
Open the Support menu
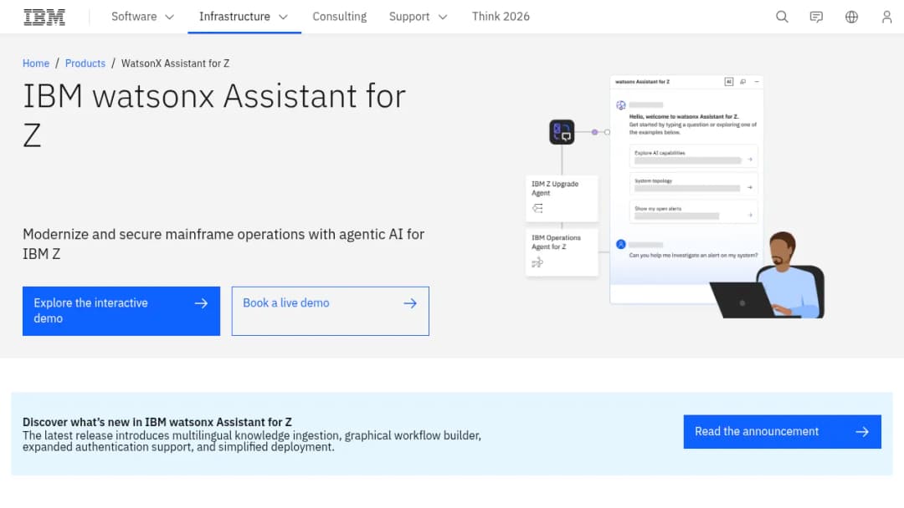click(x=419, y=17)
